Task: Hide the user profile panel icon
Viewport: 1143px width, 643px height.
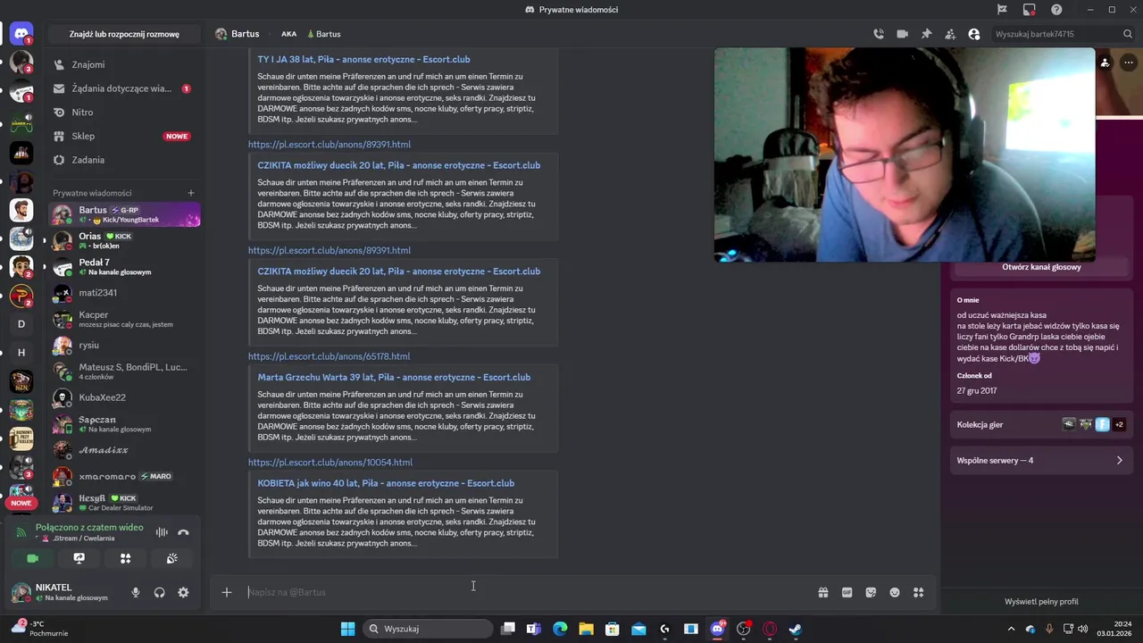Action: pyautogui.click(x=974, y=34)
